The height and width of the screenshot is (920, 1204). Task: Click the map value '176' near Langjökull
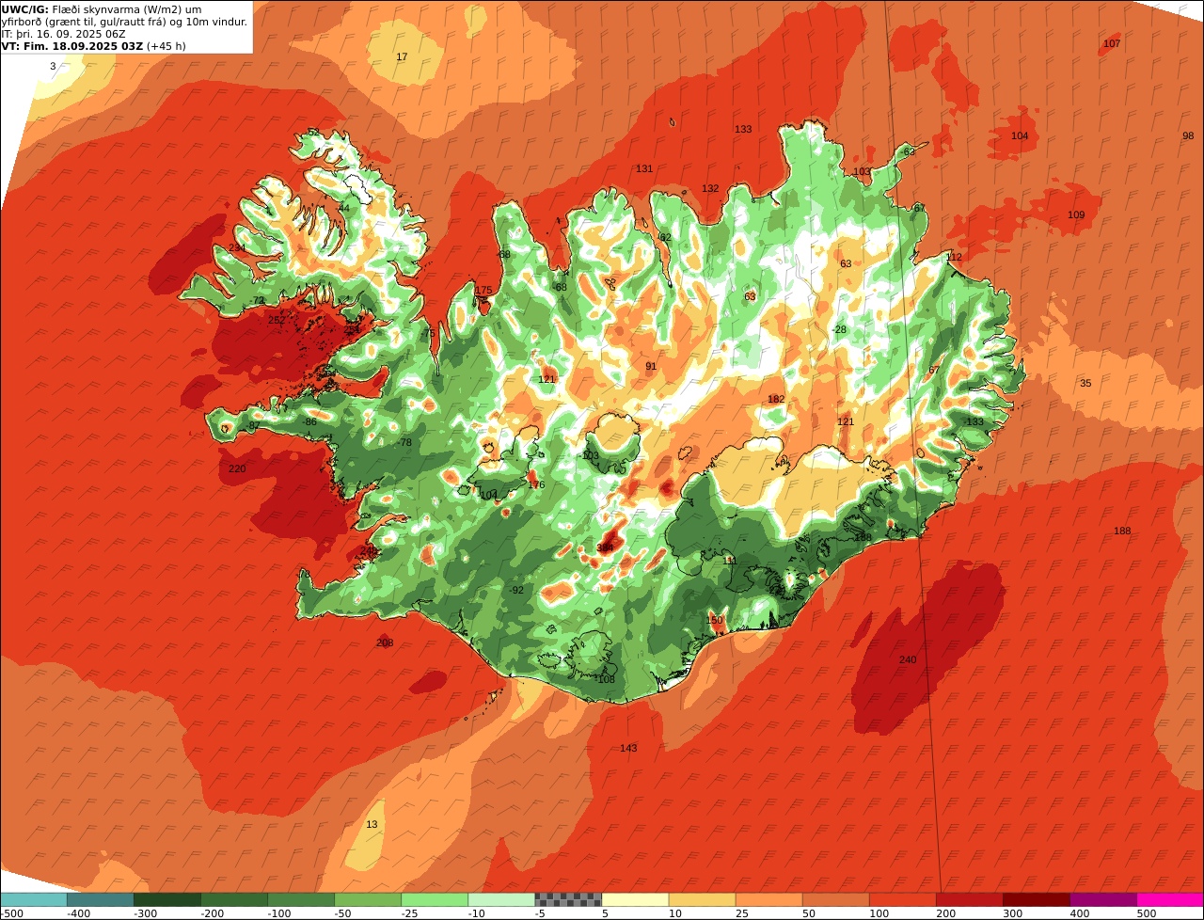(536, 484)
